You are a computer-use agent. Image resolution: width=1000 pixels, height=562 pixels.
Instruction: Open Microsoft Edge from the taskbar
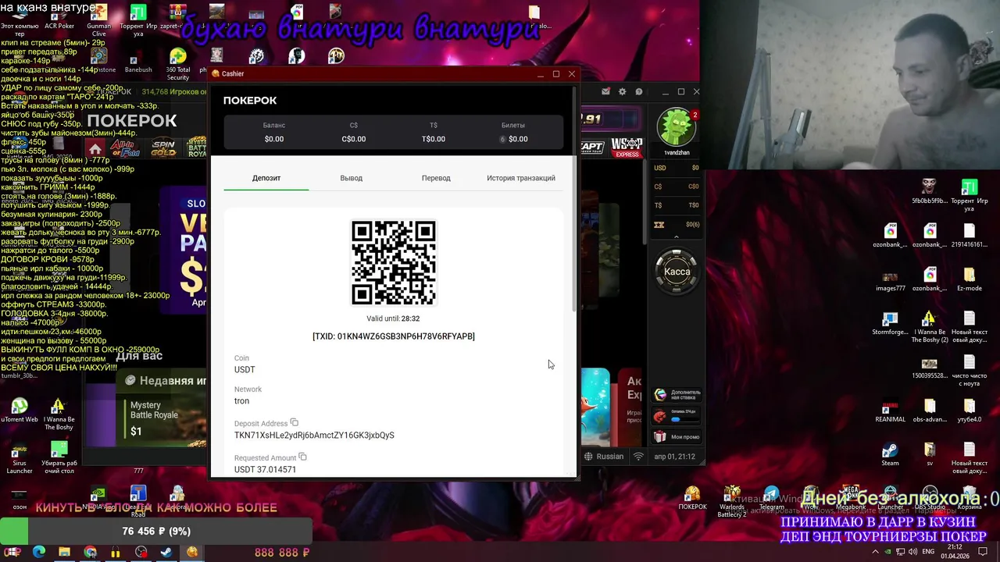point(38,552)
